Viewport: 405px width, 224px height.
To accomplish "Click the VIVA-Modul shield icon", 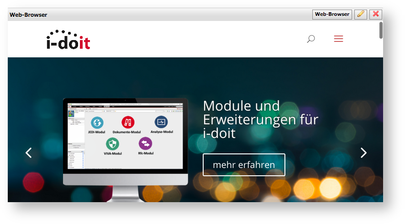I will 112,144.
